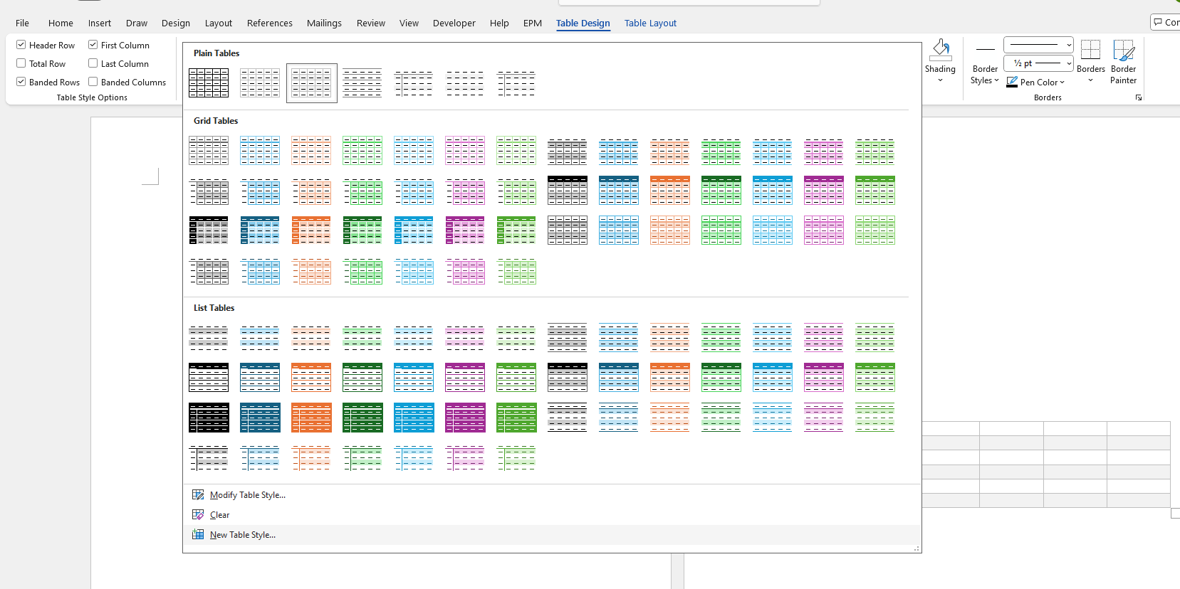Expand the Pen Color dropdown arrow
This screenshot has height=589, width=1180.
pyautogui.click(x=1062, y=83)
